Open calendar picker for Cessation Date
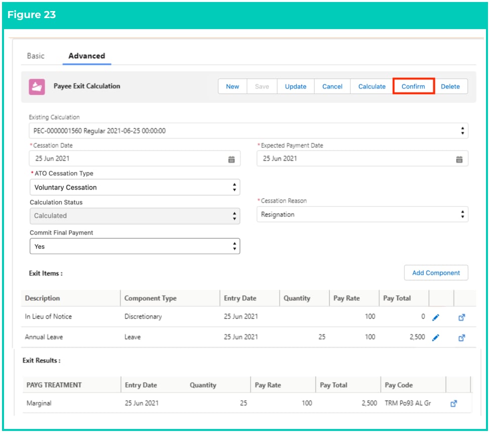Viewport: 490px width, 433px height. point(231,159)
